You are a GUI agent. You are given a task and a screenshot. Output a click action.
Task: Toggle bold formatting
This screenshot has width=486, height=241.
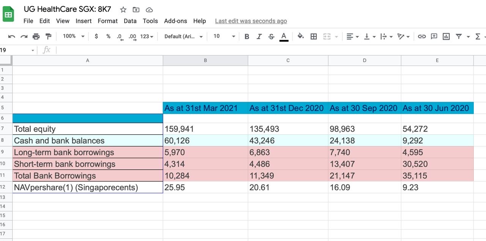247,36
